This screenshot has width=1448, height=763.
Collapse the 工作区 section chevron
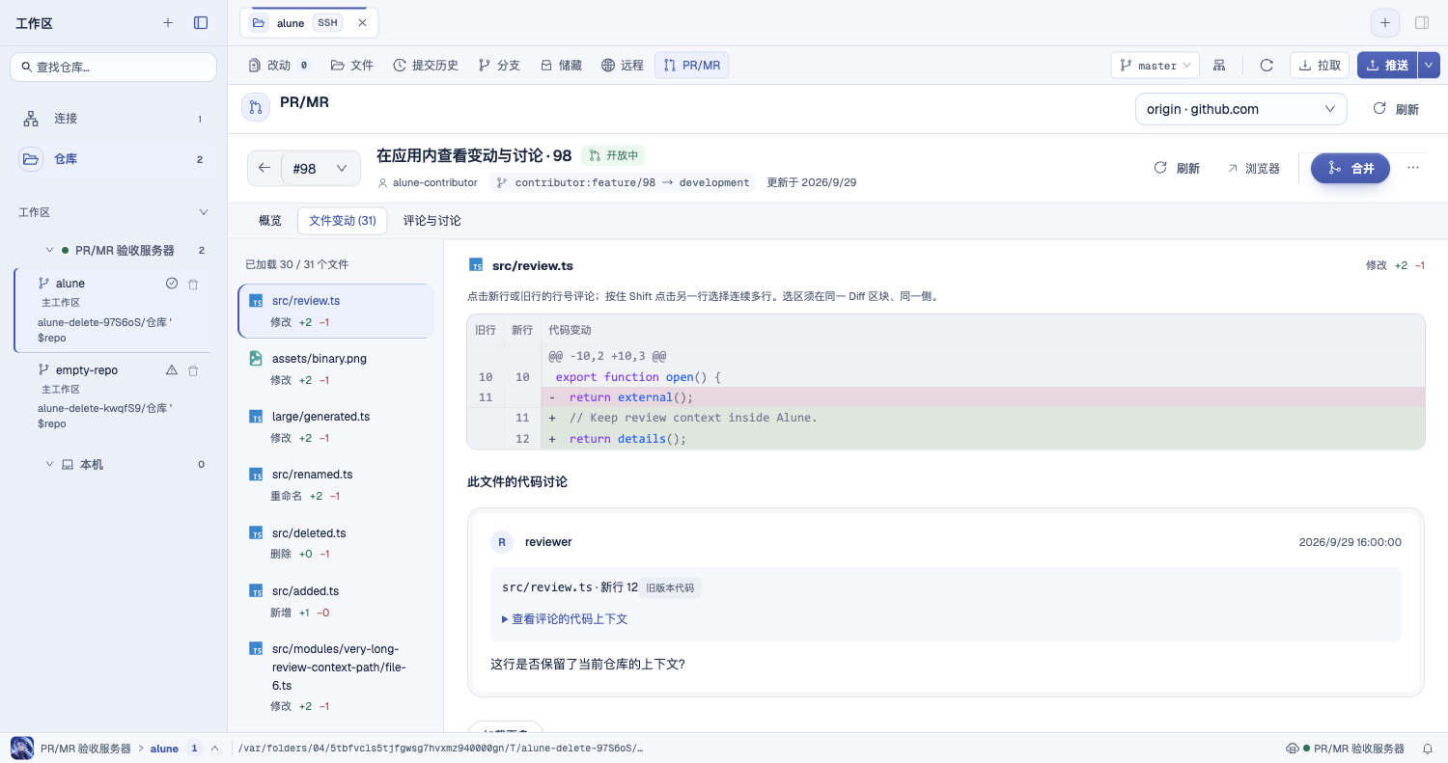pyautogui.click(x=203, y=212)
